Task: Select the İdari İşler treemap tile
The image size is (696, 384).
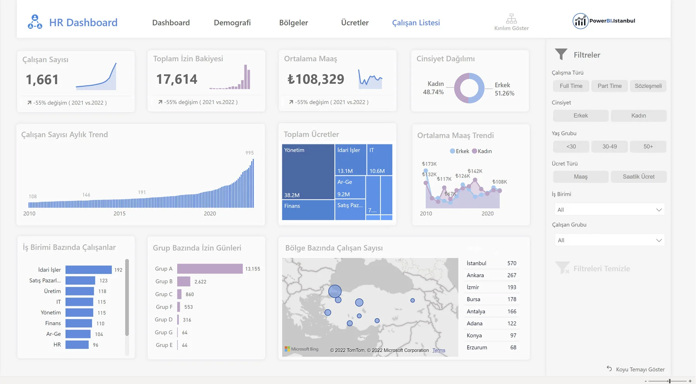Action: coord(350,160)
